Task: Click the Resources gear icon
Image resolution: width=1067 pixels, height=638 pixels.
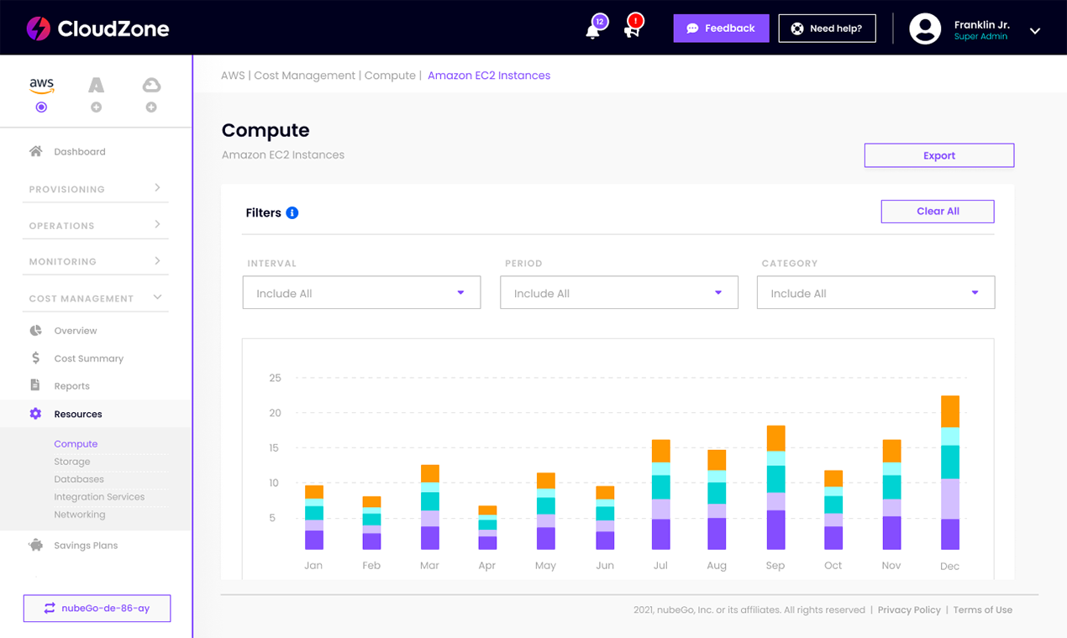Action: 35,414
